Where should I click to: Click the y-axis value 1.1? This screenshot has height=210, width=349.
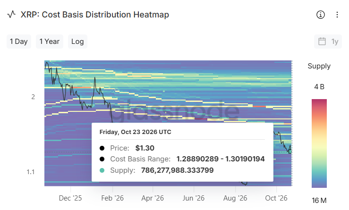pyautogui.click(x=31, y=172)
